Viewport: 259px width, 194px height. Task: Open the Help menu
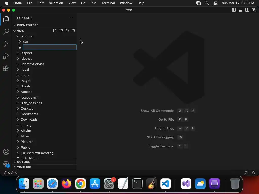141,3
